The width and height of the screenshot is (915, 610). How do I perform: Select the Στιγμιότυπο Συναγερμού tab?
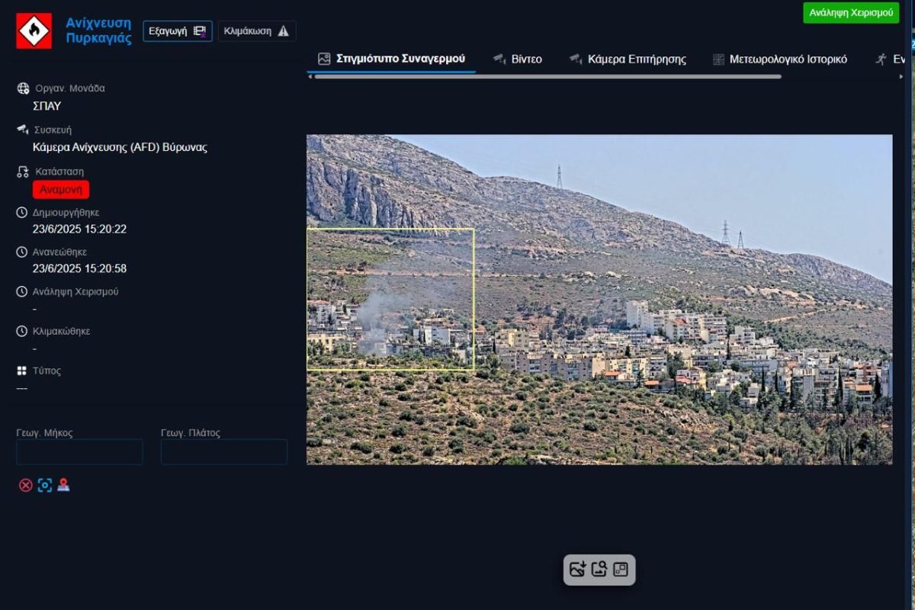point(392,59)
